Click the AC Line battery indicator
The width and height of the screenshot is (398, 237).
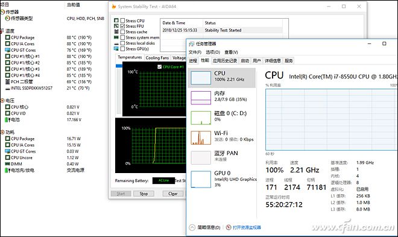click(163, 180)
